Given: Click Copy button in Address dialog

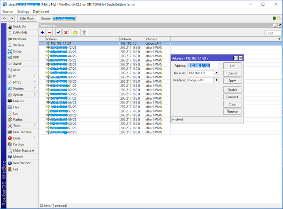Looking at the screenshot, I should click(232, 104).
